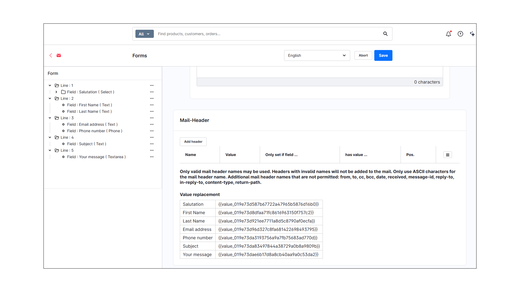
Task: Open the Mail-Header table settings list icon
Action: click(x=448, y=155)
